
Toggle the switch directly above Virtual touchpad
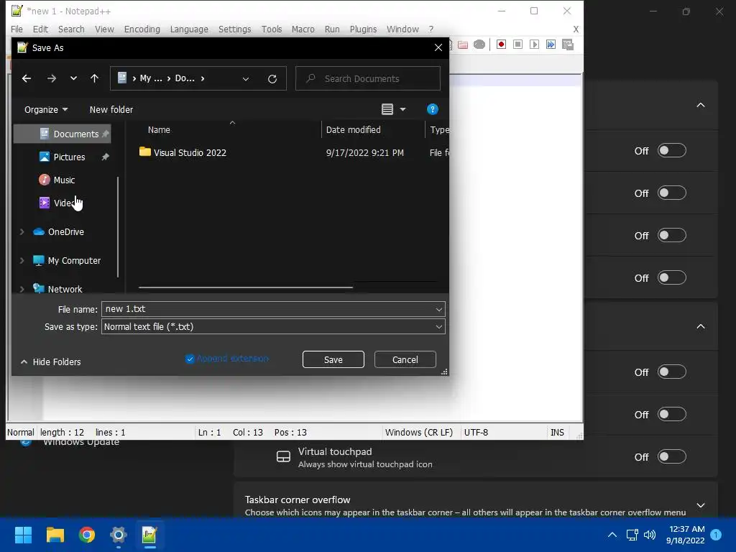coord(672,415)
